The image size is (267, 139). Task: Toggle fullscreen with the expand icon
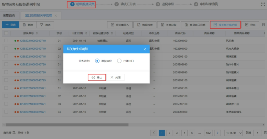point(263,4)
